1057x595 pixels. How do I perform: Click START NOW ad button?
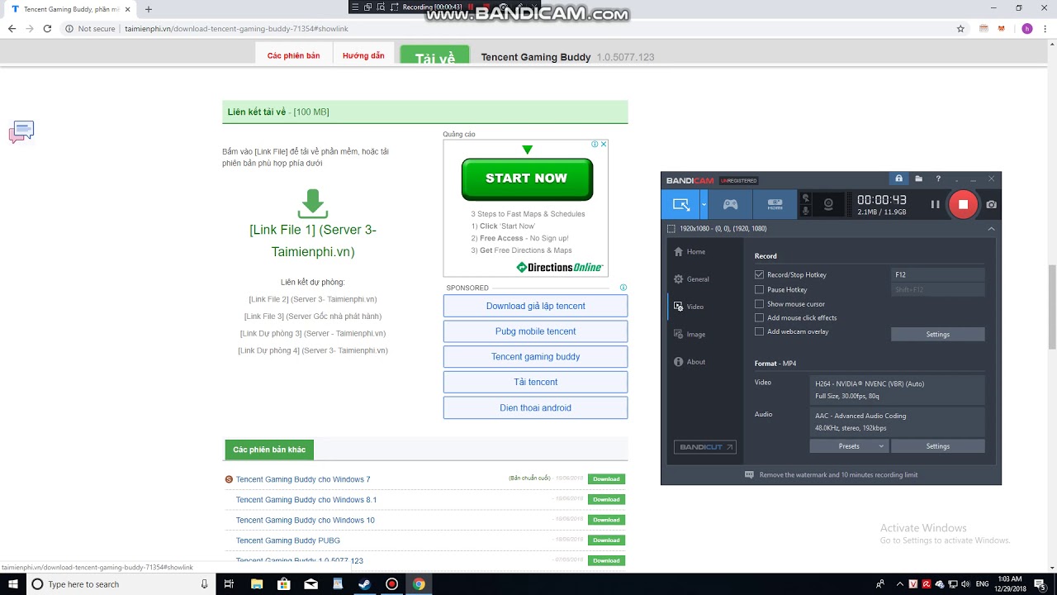(x=527, y=179)
